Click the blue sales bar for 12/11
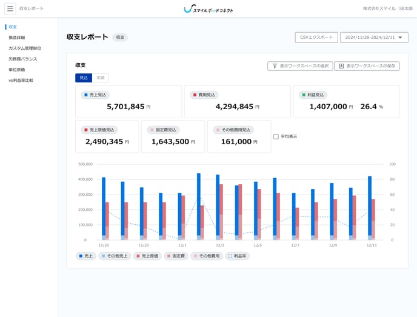This screenshot has width=417, height=317. tap(370, 205)
